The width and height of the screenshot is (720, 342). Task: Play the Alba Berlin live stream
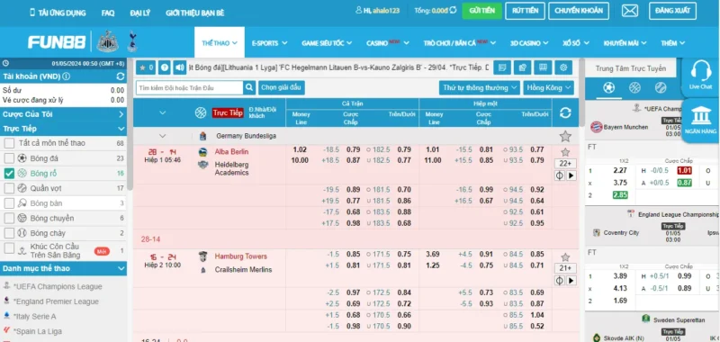pos(571,175)
